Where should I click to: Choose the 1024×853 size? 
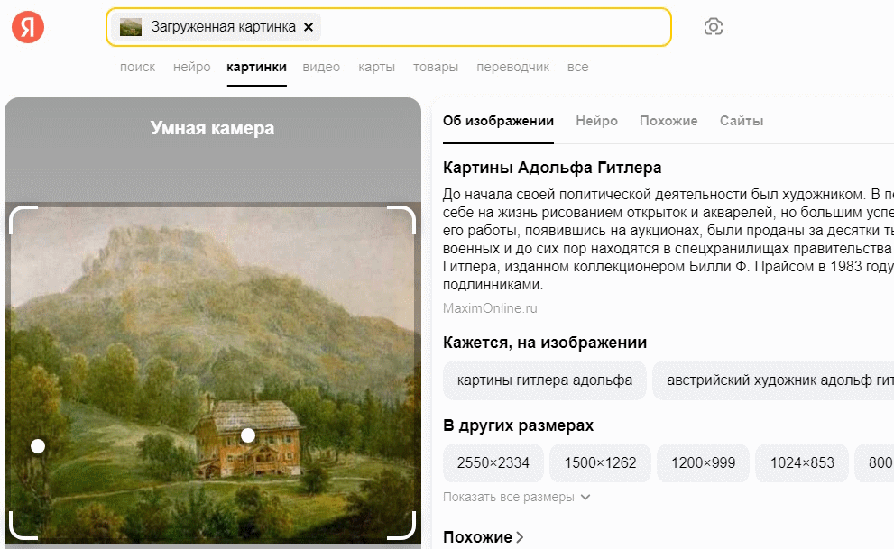tap(802, 462)
